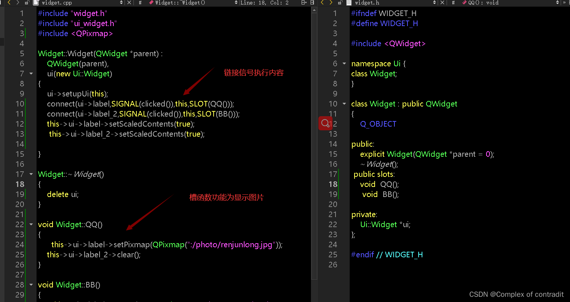
Task: Click the #include "ui_widget.h" line
Action: 77,23
